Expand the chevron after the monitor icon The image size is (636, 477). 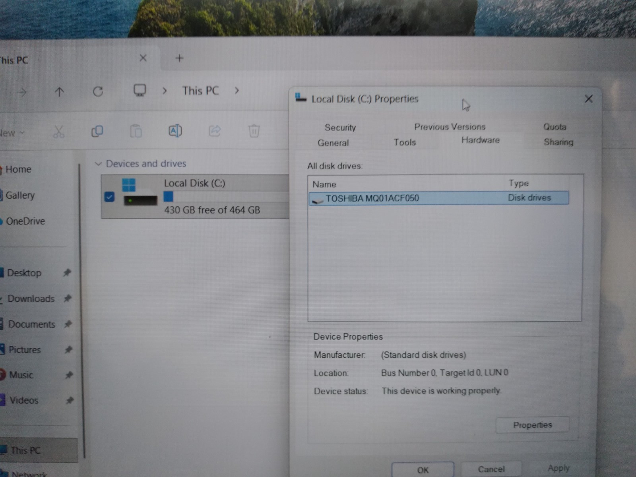[165, 91]
